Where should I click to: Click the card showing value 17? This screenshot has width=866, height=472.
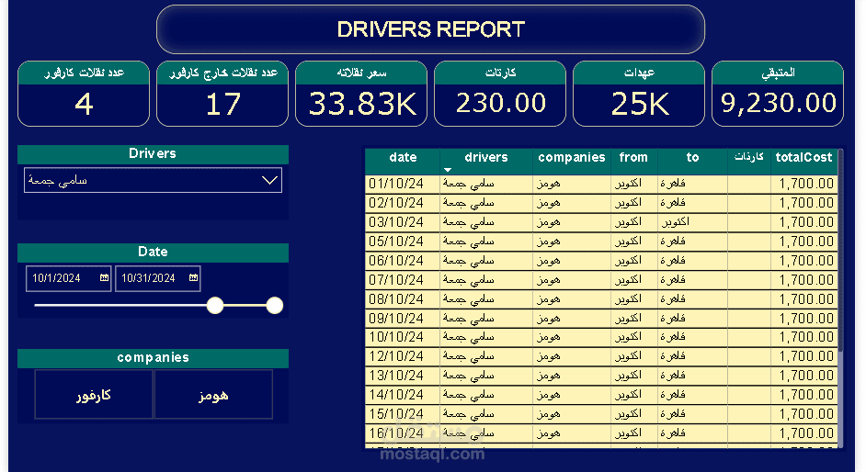(x=222, y=94)
